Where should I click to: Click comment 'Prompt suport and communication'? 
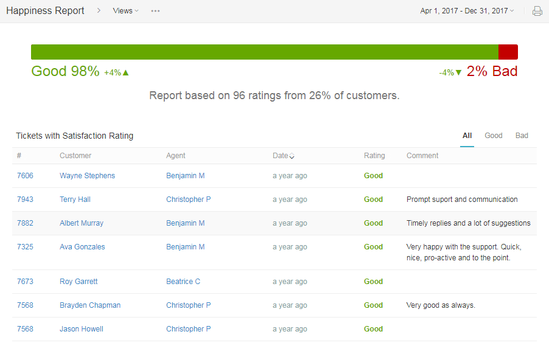tap(462, 200)
